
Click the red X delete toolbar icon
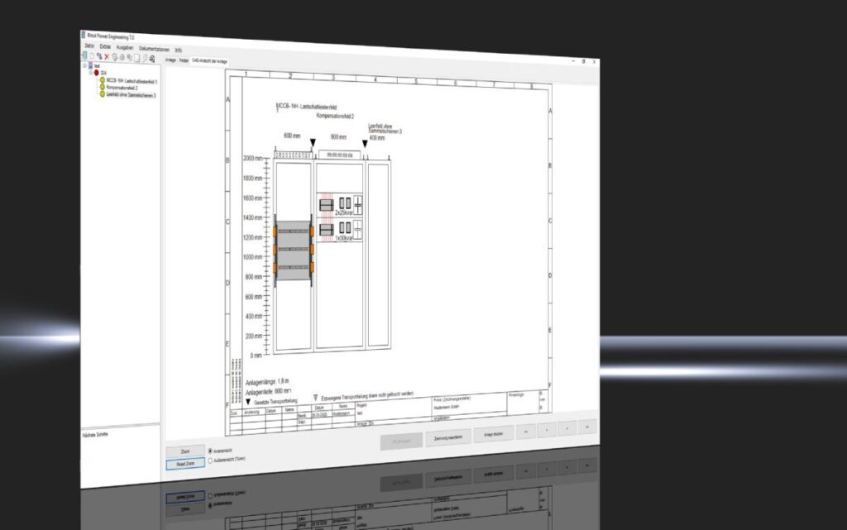point(106,56)
